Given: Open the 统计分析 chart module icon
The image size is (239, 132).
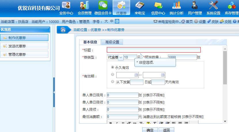Looking at the screenshot, I should 177,8.
